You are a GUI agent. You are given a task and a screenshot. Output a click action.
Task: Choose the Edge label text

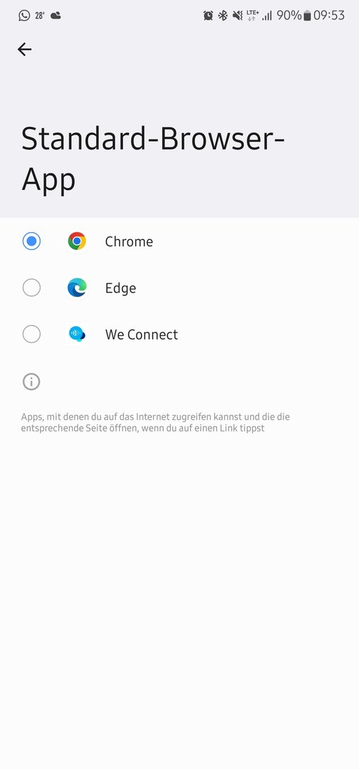pyautogui.click(x=120, y=288)
